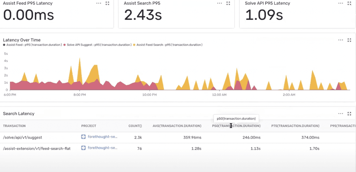
Task: Toggle Assist Feed Search legend series
Action: (168, 45)
